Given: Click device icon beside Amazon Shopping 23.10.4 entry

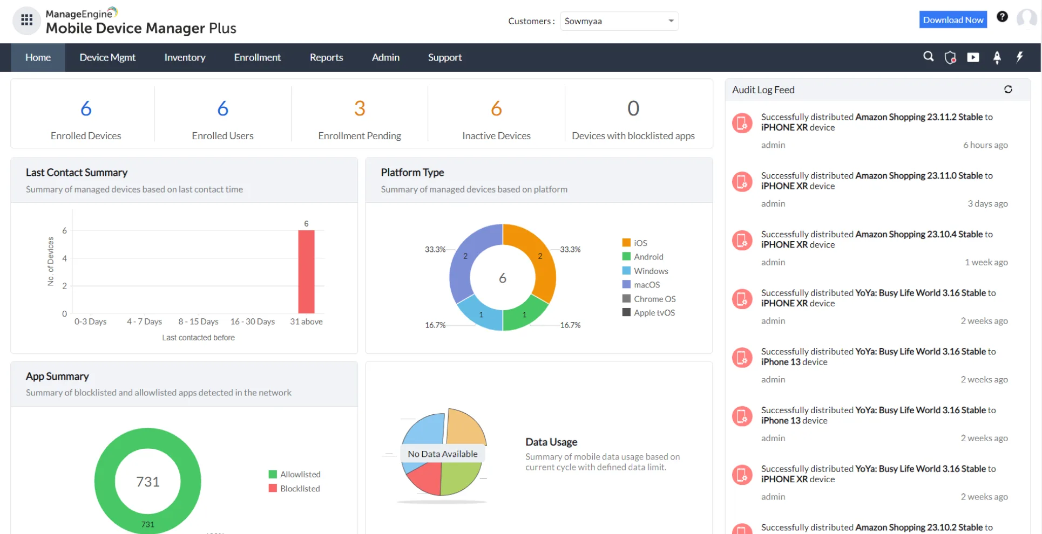Looking at the screenshot, I should coord(742,240).
